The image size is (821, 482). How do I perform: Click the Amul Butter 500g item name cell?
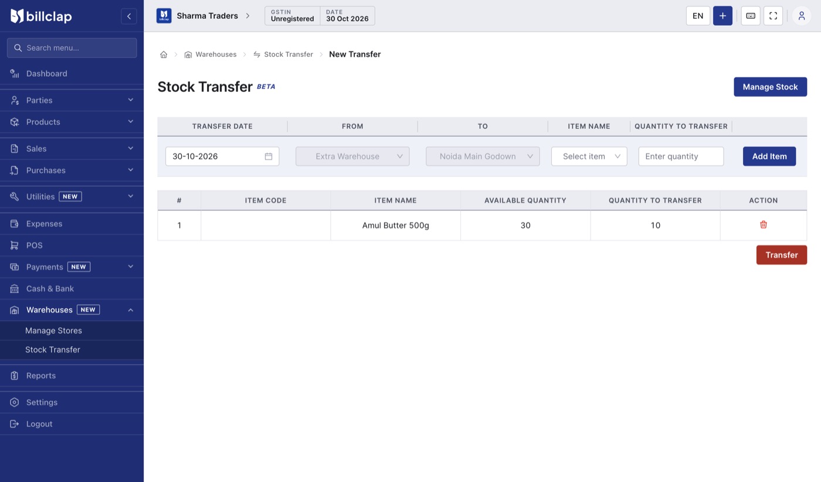pos(396,225)
